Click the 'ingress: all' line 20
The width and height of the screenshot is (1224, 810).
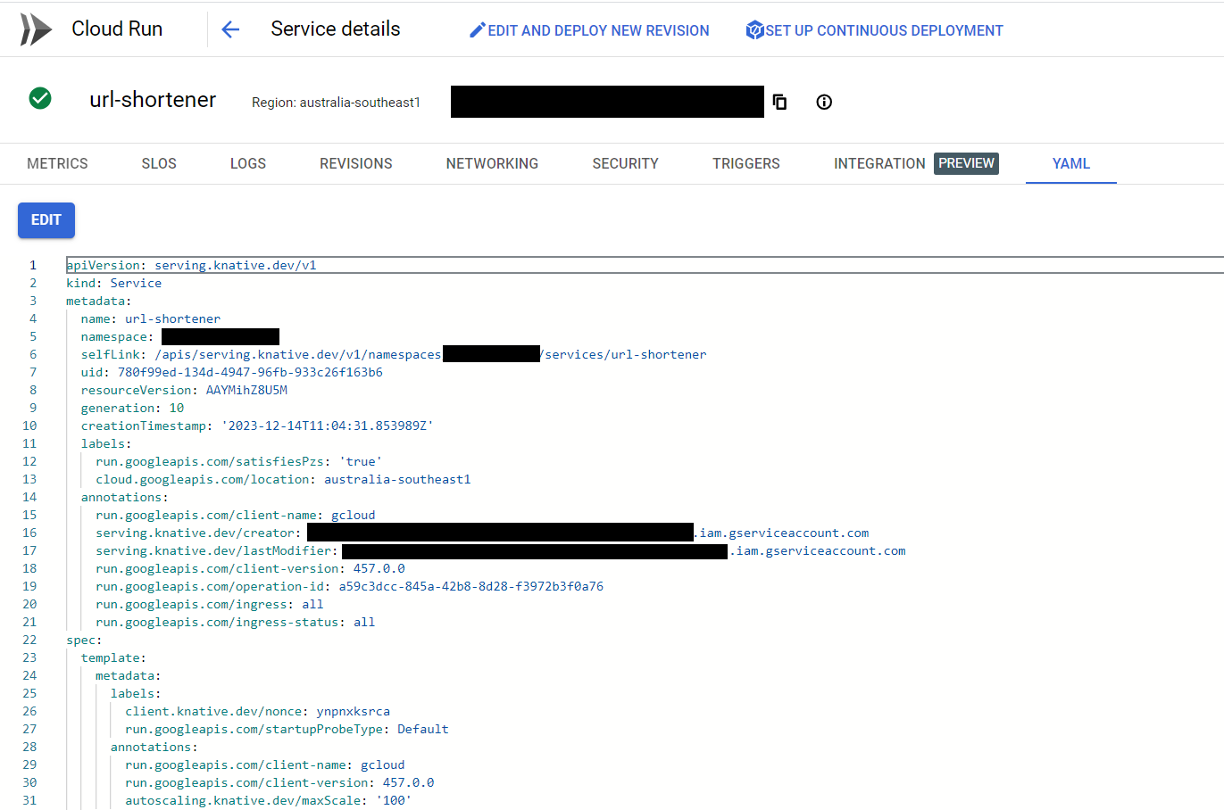(210, 604)
